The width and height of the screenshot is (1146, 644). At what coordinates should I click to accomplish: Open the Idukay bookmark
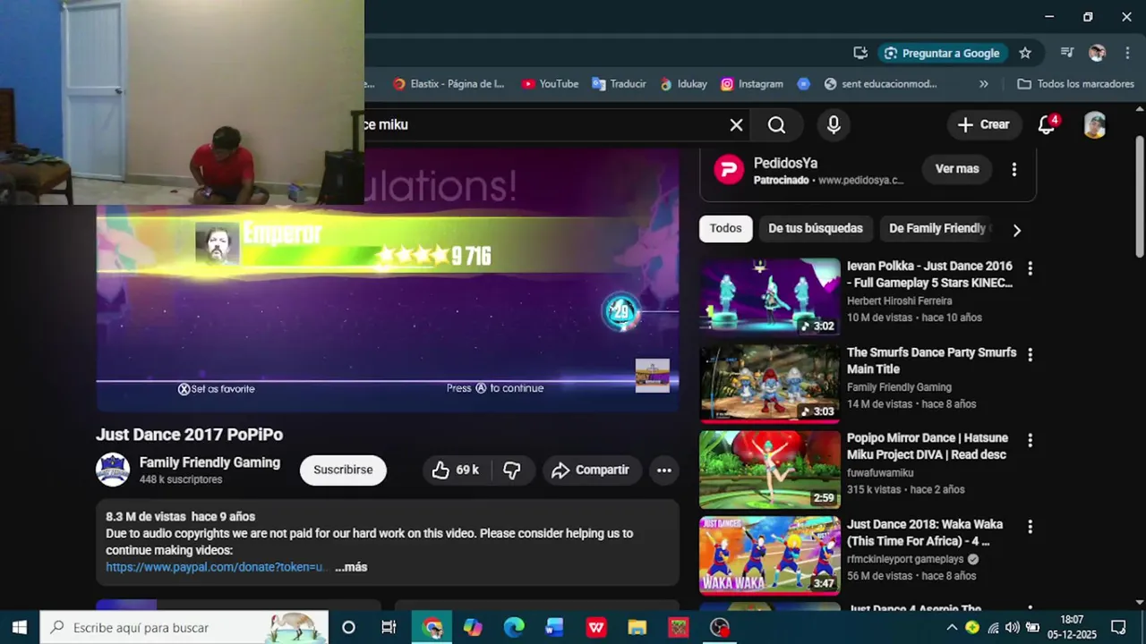(683, 84)
